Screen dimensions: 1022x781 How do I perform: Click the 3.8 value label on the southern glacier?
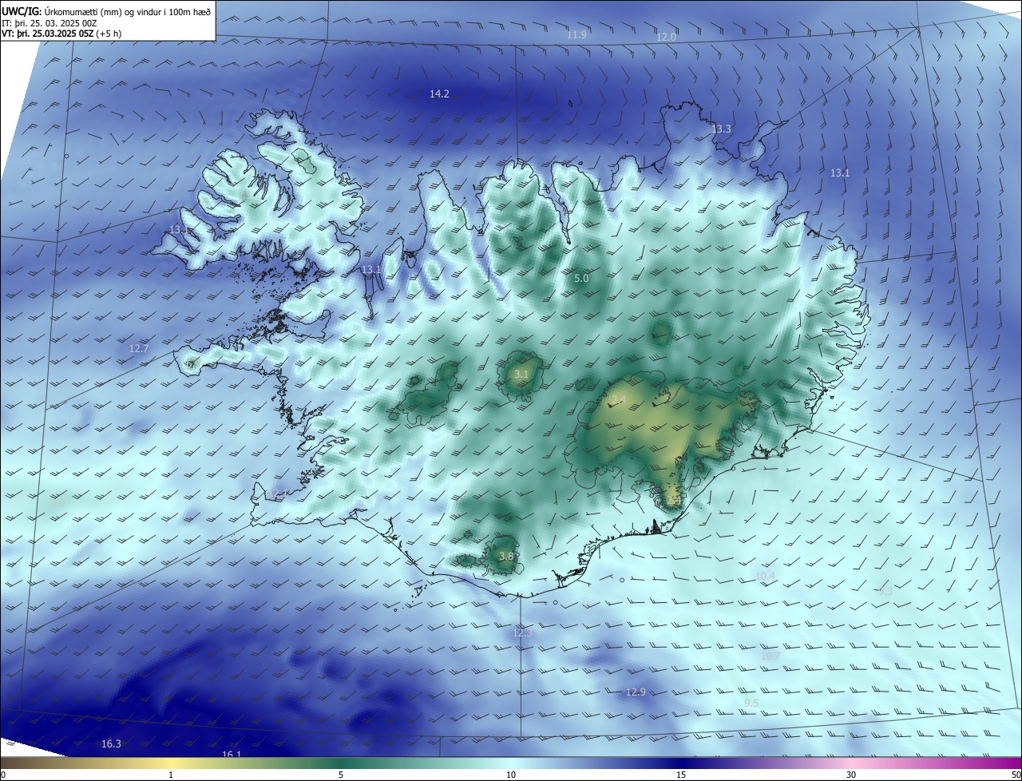tap(506, 556)
